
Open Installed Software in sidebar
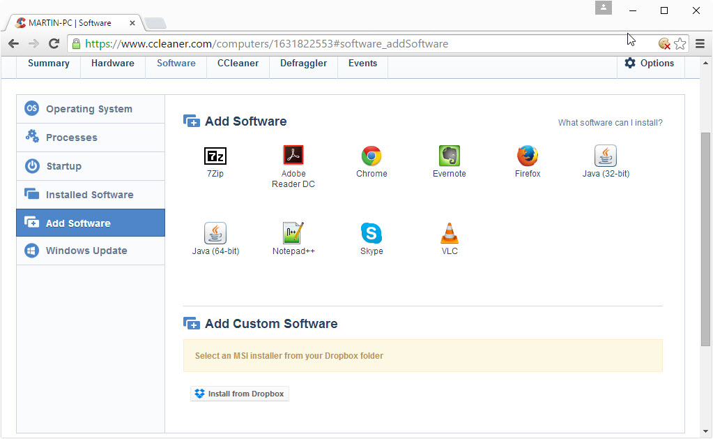tap(91, 195)
